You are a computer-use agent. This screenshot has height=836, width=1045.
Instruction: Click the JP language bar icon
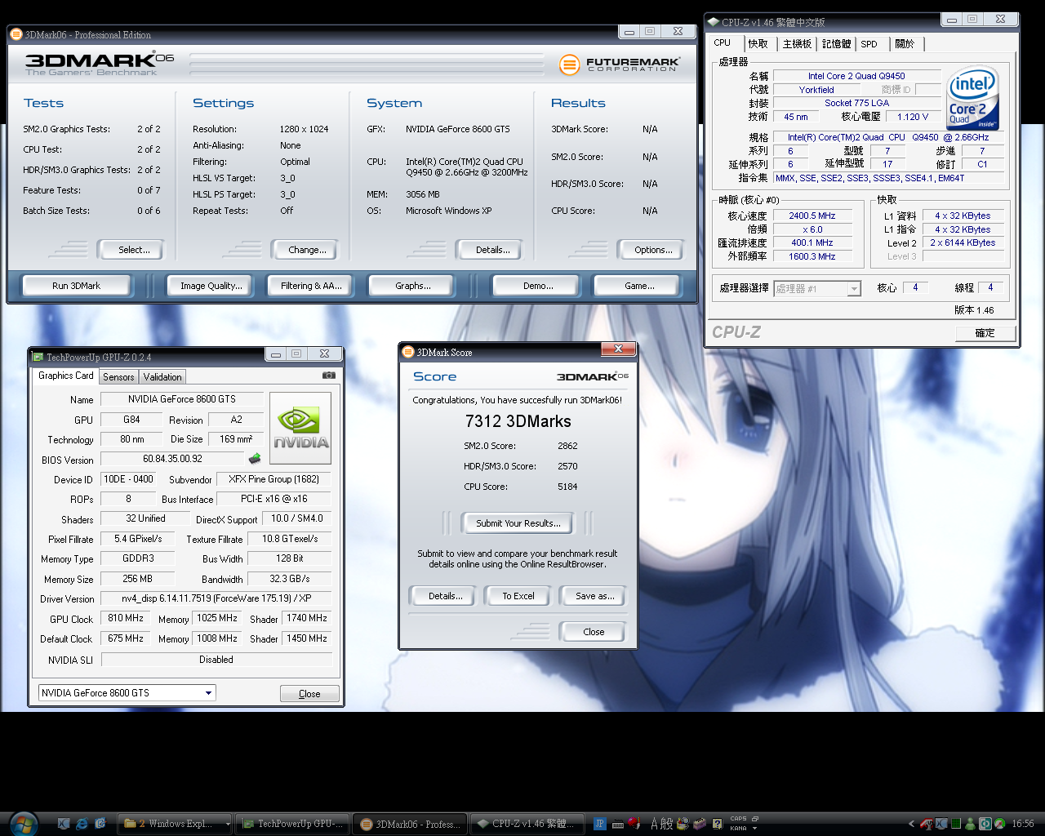(600, 824)
